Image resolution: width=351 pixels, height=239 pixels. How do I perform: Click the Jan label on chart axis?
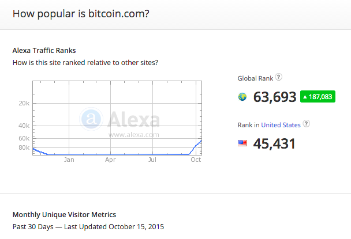pos(69,160)
